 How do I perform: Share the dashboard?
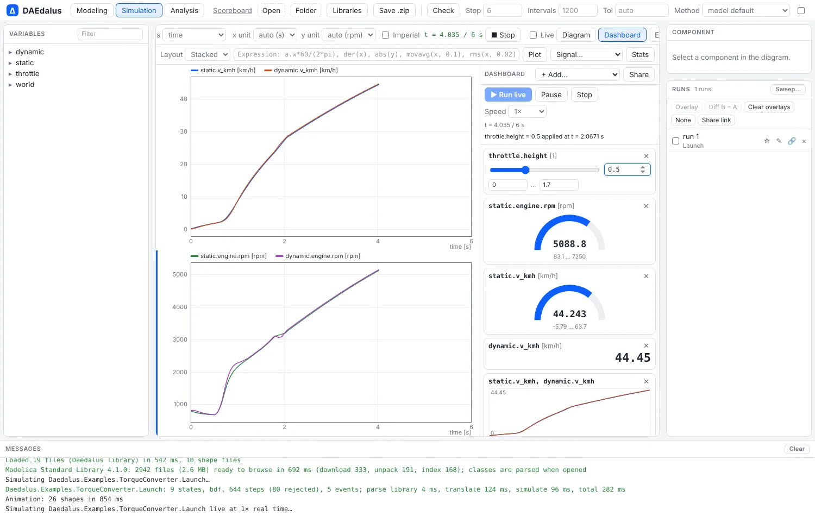pos(639,74)
